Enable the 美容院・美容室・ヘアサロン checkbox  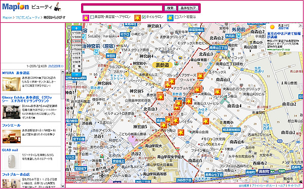(92, 17)
